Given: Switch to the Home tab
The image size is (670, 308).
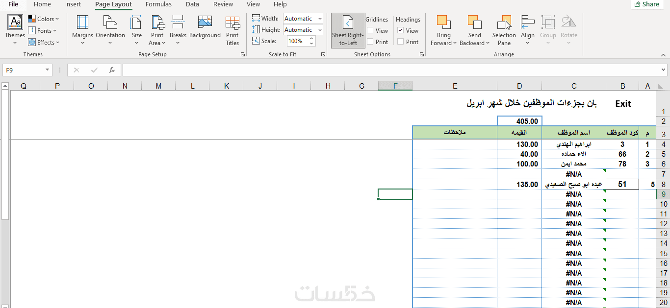Looking at the screenshot, I should pyautogui.click(x=42, y=4).
